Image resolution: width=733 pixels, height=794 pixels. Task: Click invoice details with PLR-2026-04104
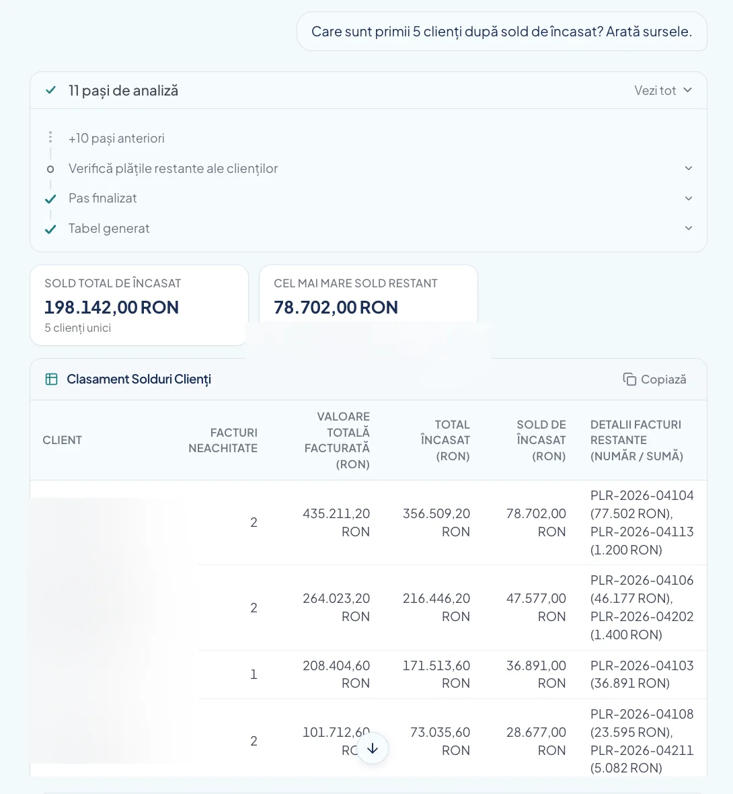tap(642, 523)
